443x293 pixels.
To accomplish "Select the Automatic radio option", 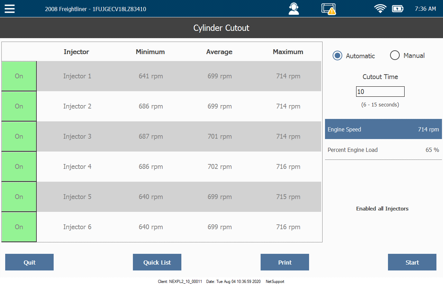I will coord(337,56).
